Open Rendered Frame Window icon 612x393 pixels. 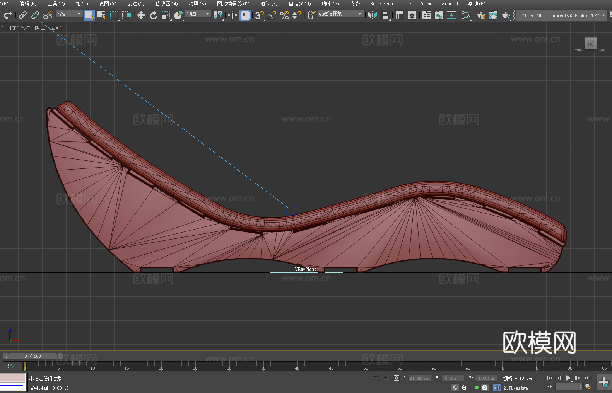(x=493, y=15)
